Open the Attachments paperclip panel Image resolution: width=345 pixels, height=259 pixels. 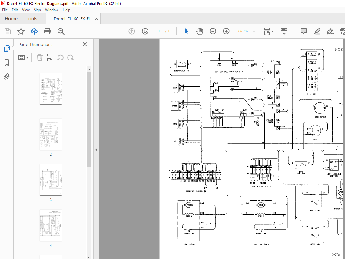[x=7, y=77]
